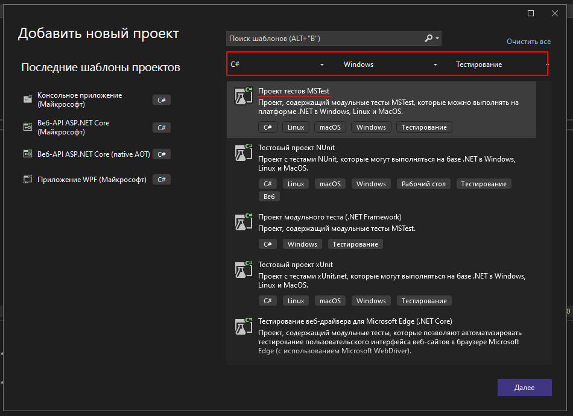Click the macOS tag under MSTest template

330,127
